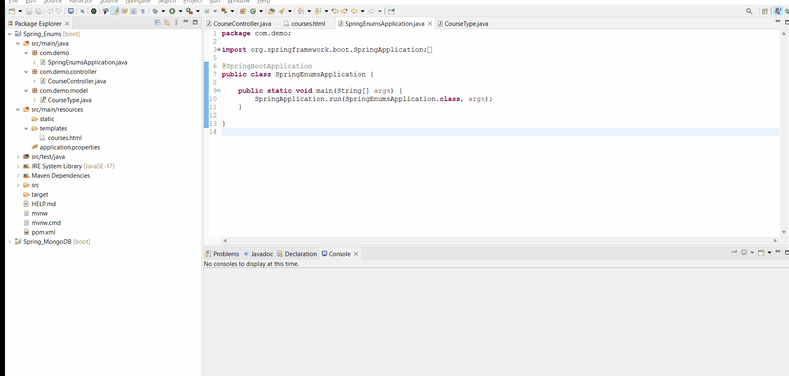This screenshot has height=376, width=789.
Task: Start a Debug session from the toolbar
Action: pyautogui.click(x=156, y=11)
